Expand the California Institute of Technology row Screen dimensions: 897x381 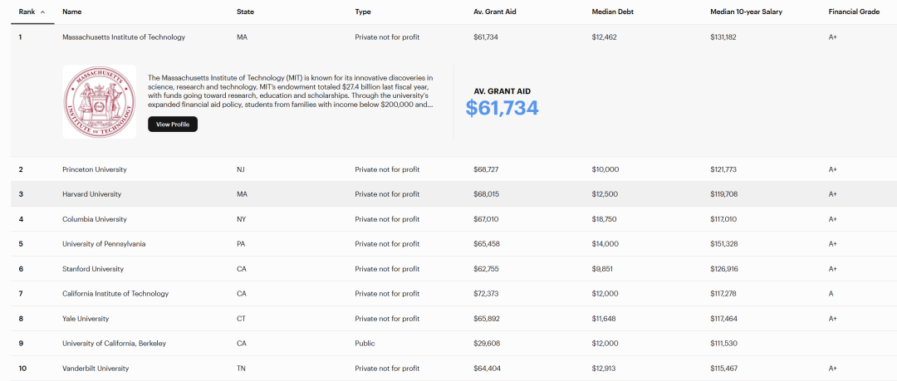tap(453, 294)
